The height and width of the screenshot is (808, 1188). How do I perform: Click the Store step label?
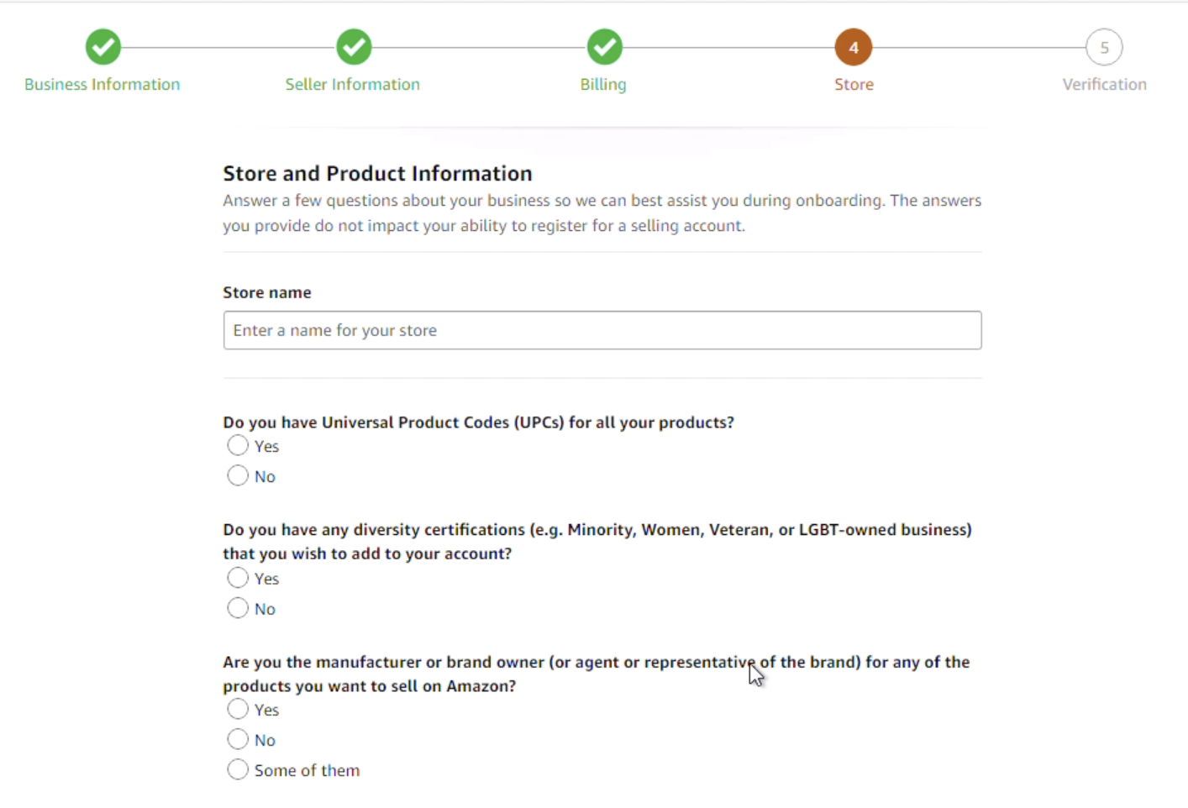coord(854,84)
